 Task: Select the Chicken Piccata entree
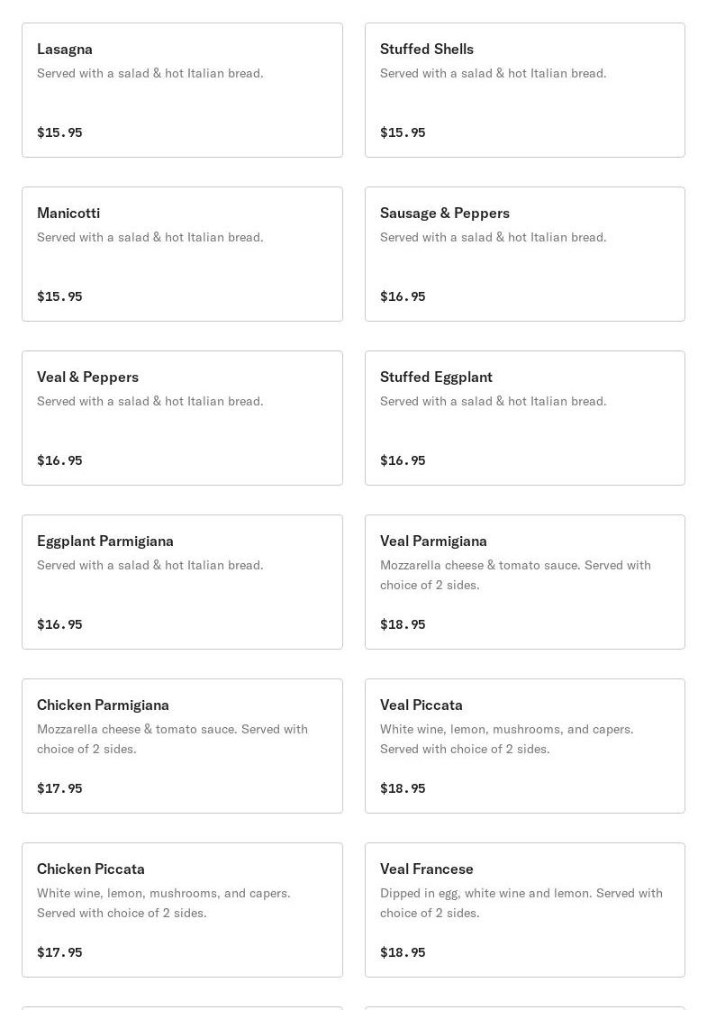coord(182,909)
